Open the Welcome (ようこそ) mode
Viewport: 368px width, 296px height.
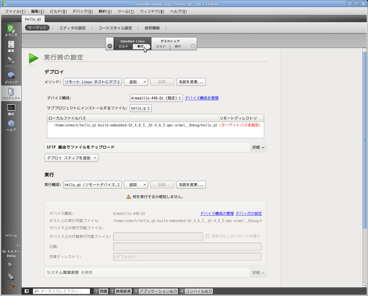(11, 30)
